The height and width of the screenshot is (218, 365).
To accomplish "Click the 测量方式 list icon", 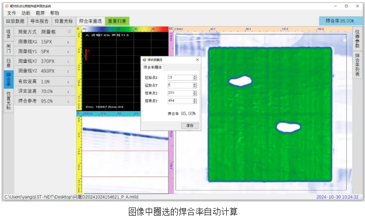I will 69,32.
